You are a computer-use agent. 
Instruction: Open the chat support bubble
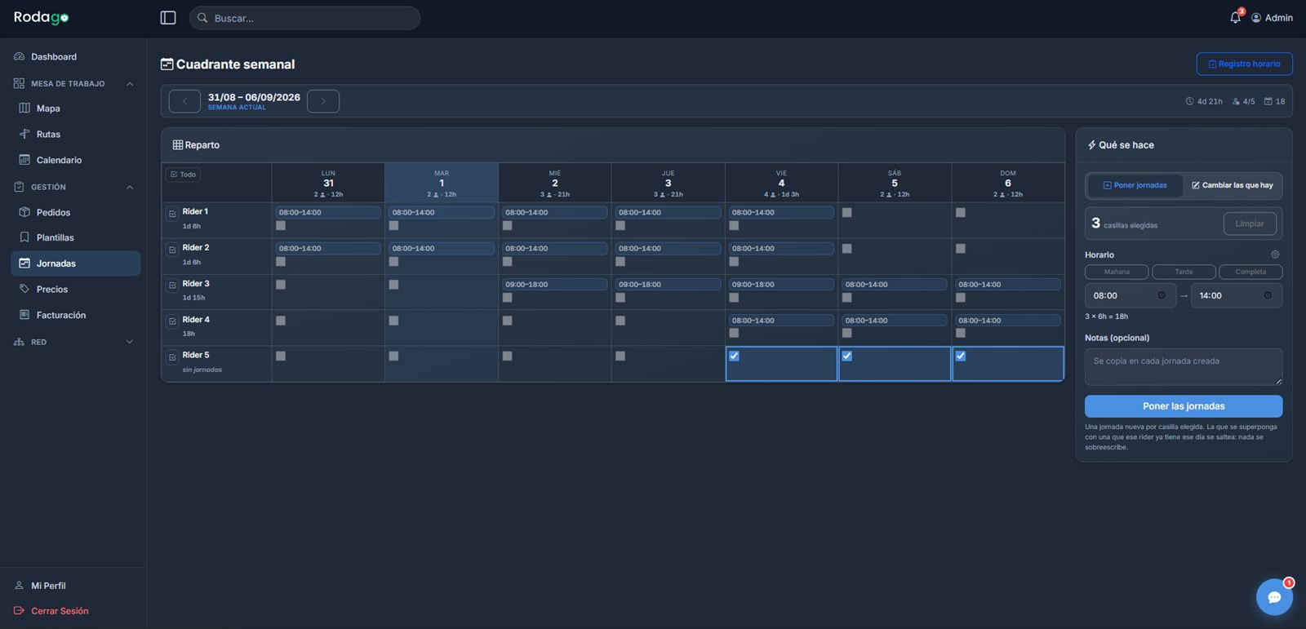tap(1274, 597)
